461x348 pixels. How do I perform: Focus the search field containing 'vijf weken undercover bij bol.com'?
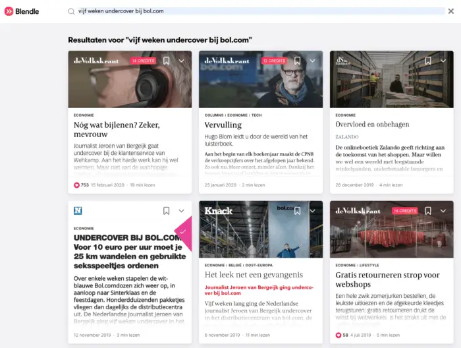(x=261, y=11)
